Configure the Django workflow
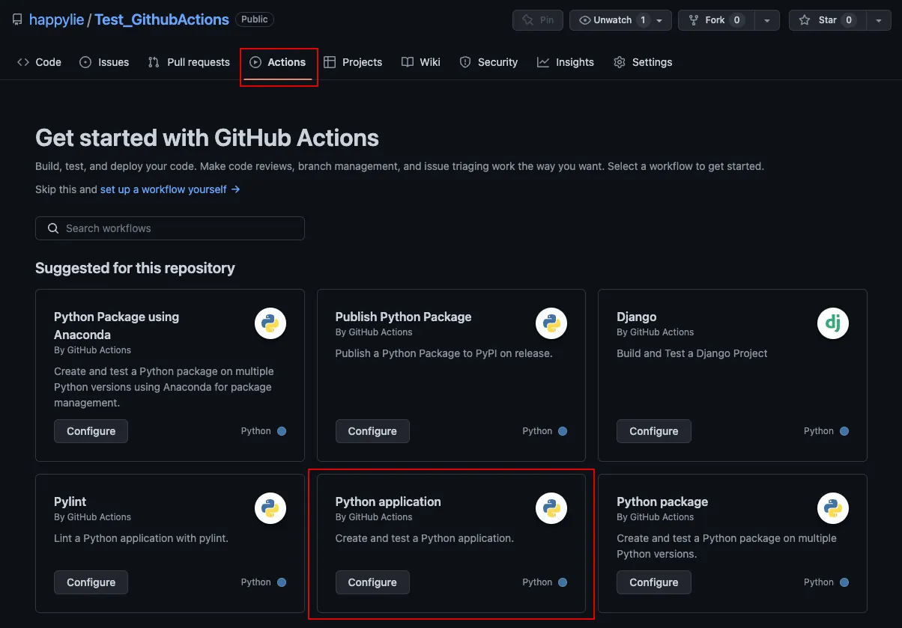 pyautogui.click(x=653, y=431)
